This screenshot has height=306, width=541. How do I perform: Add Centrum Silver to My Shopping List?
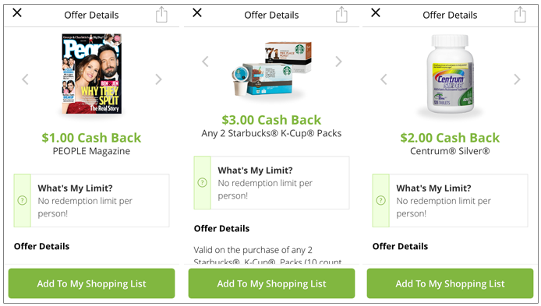pyautogui.click(x=450, y=283)
